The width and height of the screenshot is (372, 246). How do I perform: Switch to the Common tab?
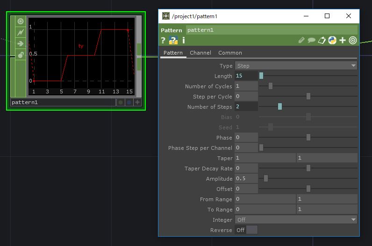point(230,53)
